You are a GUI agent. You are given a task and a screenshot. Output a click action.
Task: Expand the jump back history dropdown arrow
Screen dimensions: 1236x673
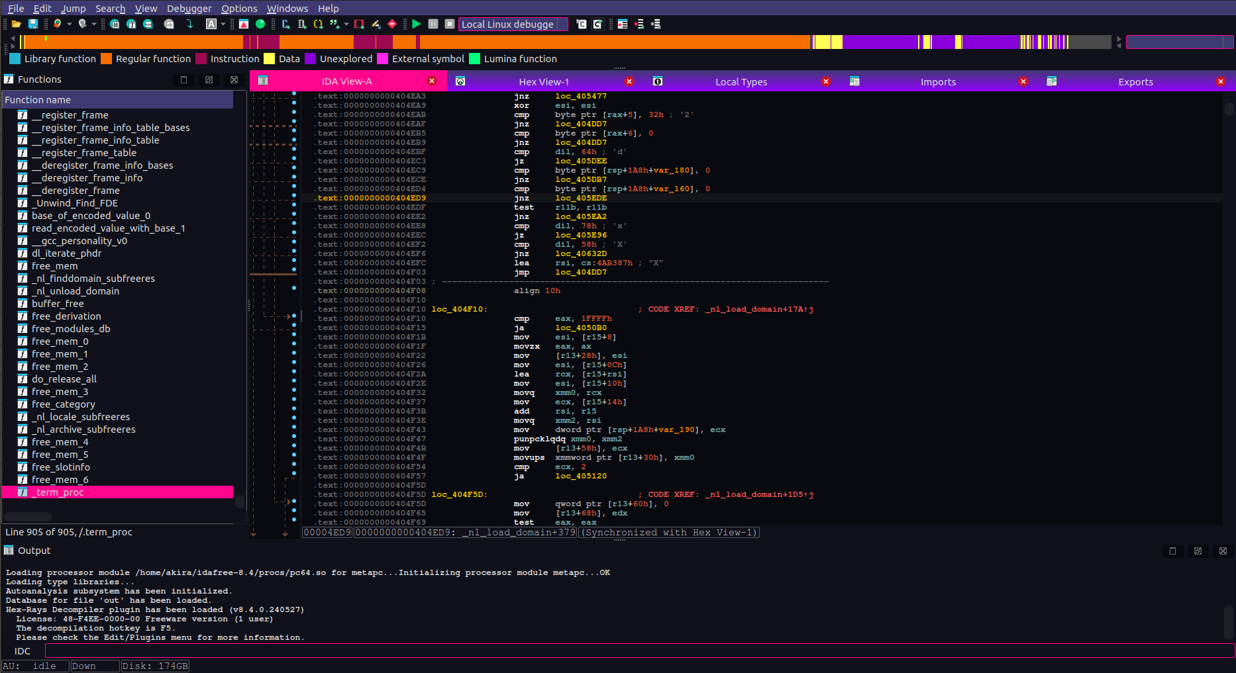coord(70,24)
